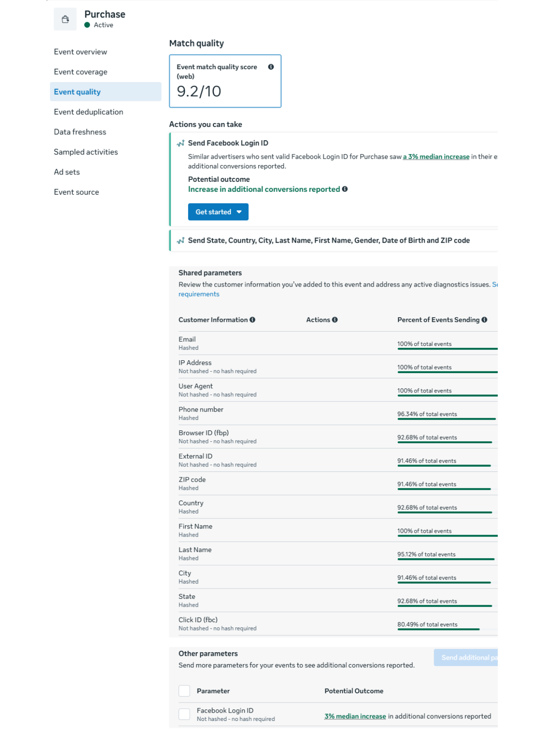Image resolution: width=553 pixels, height=738 pixels.
Task: Click the requirements link under Shared parameters
Action: pyautogui.click(x=199, y=294)
